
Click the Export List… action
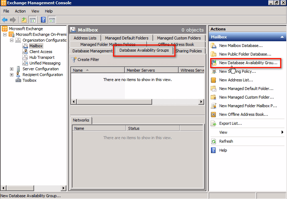[x=230, y=123]
